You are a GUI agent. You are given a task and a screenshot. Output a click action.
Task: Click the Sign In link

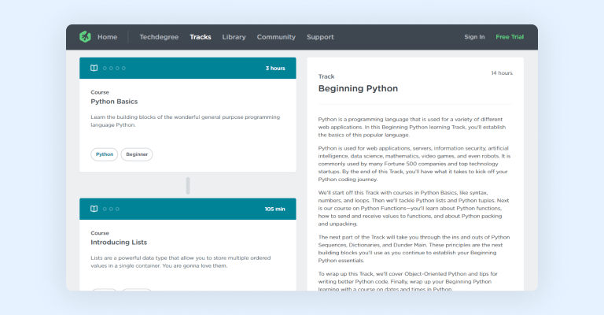pyautogui.click(x=474, y=37)
